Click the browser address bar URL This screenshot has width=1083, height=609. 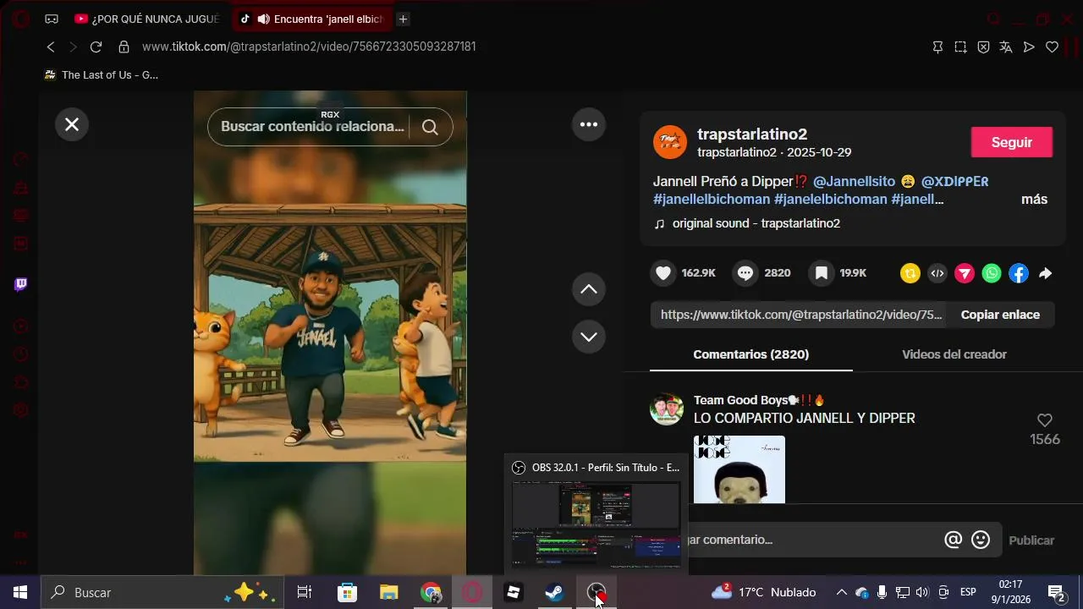pos(309,47)
